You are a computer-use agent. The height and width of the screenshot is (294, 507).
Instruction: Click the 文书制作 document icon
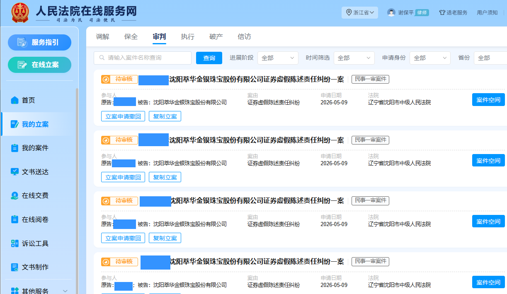[15, 267]
